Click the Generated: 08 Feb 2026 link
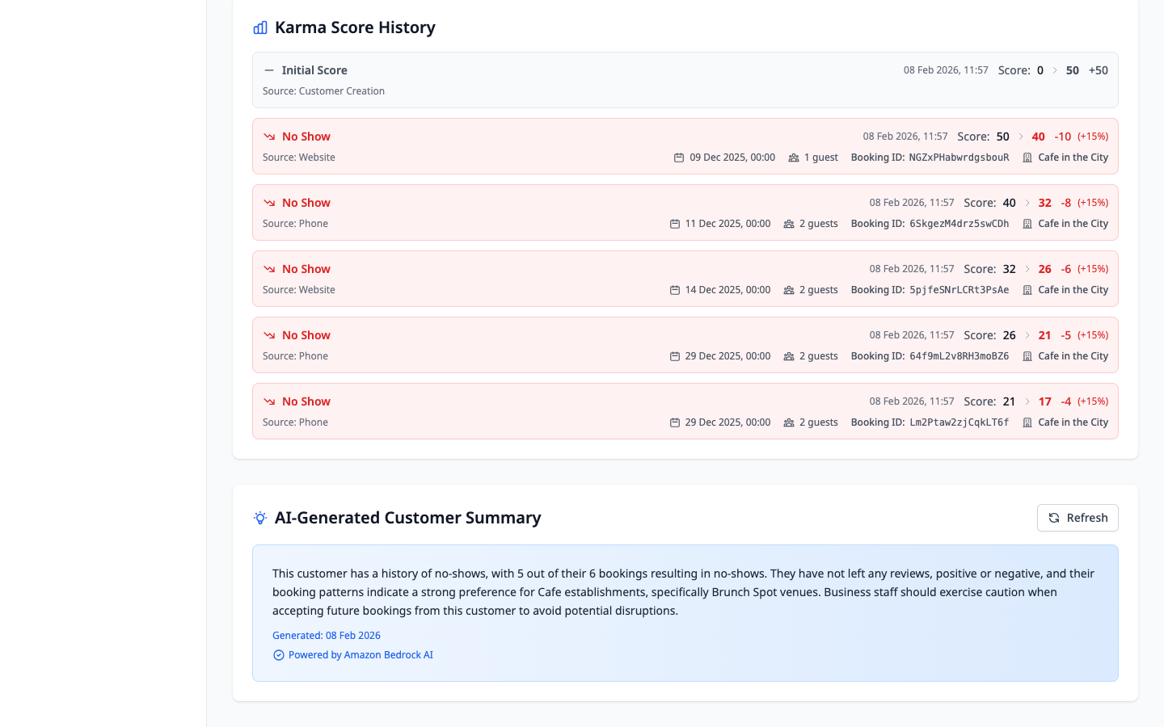Viewport: 1164px width, 727px height. 326,635
